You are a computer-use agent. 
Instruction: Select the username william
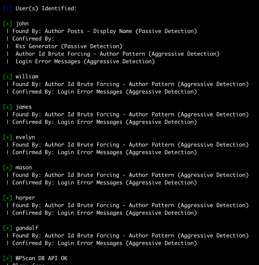tap(27, 77)
